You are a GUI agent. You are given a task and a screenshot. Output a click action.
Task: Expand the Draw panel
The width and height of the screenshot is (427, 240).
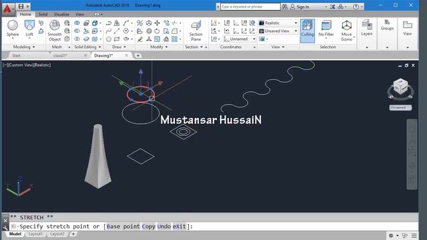click(x=119, y=47)
